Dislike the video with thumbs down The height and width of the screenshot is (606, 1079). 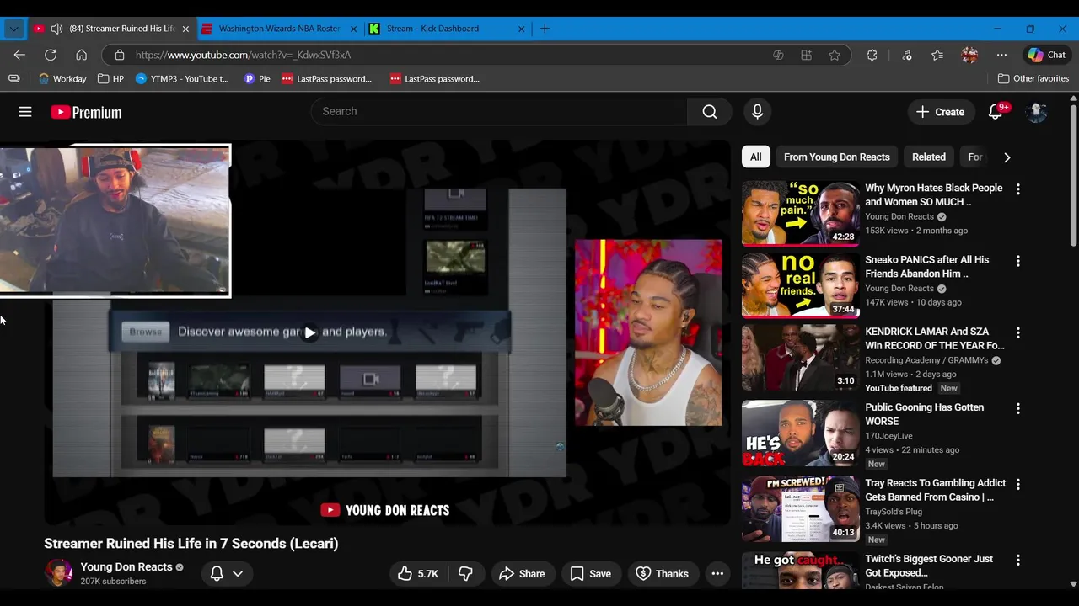465,574
